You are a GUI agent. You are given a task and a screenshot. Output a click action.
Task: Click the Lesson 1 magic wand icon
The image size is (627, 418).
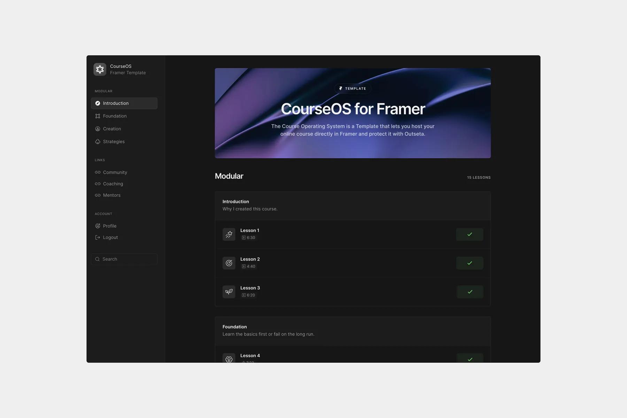coord(229,234)
